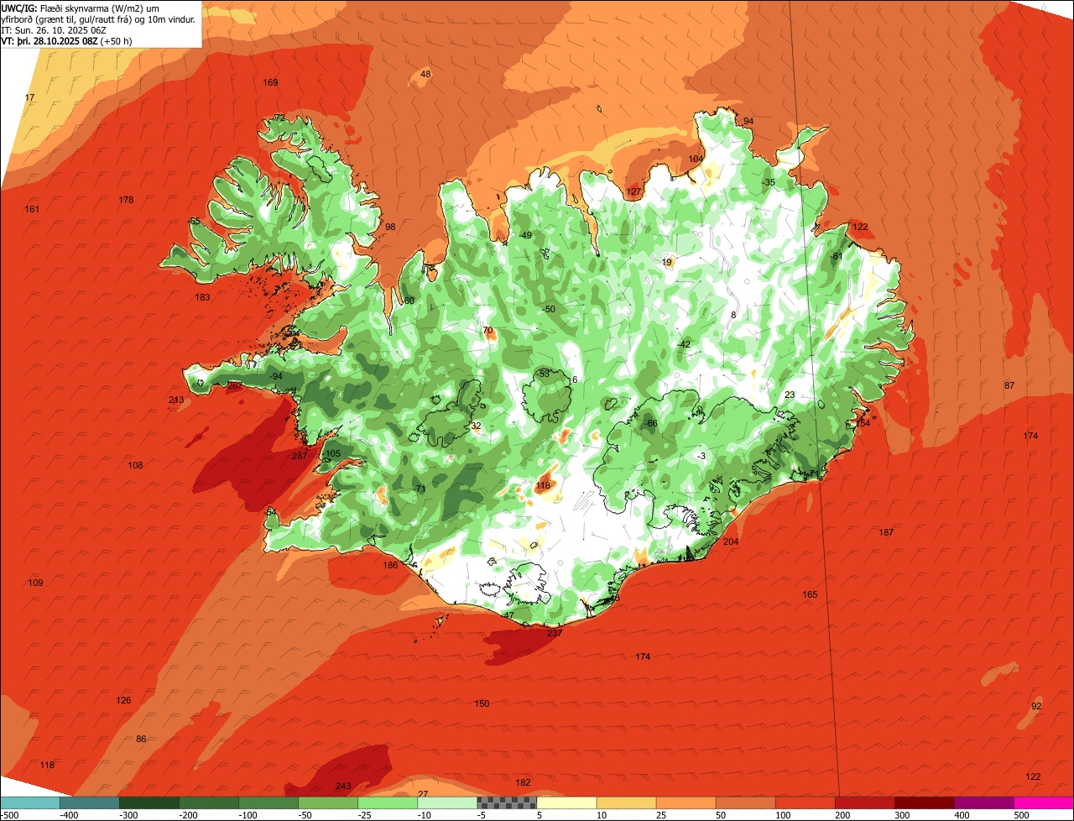
Task: Click the legend swatch between -100 and -50
Action: click(x=268, y=803)
